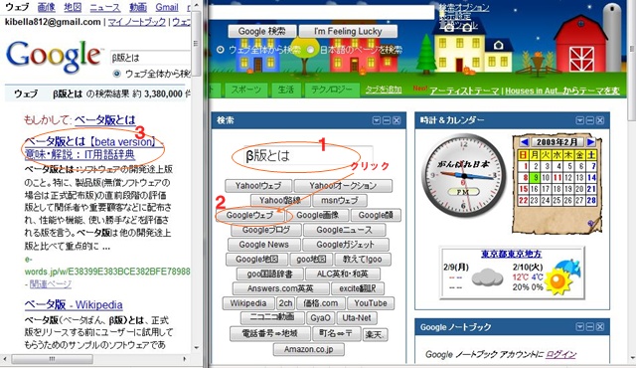Click the Google画像 button
Viewport: 636px width, 368px height.
click(x=318, y=215)
